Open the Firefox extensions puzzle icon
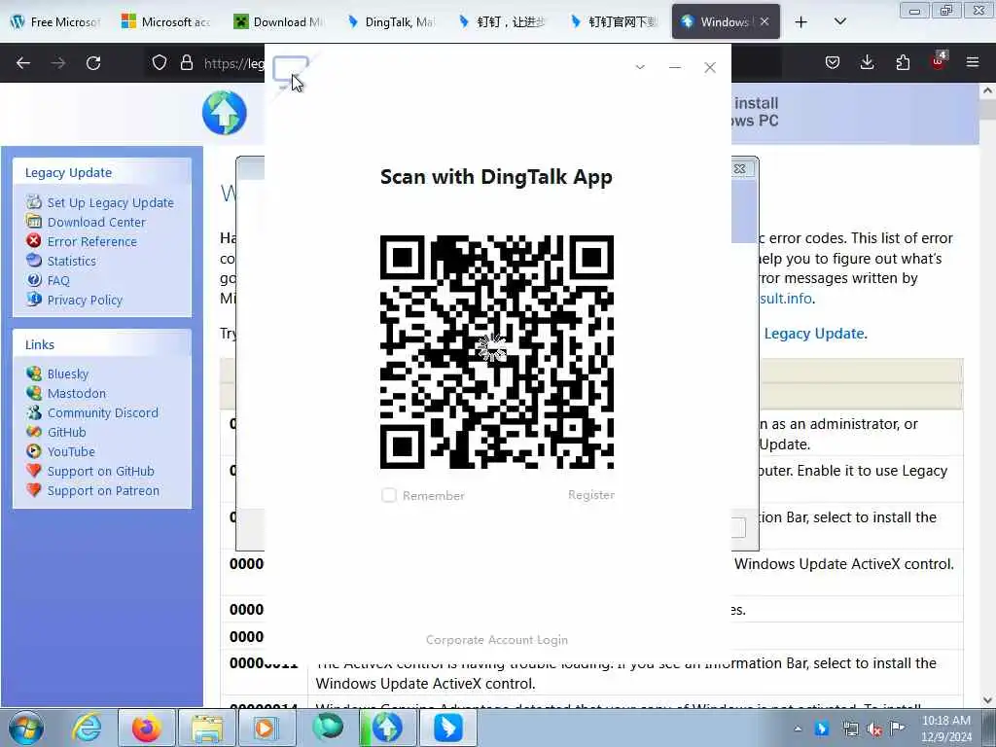996x747 pixels. point(903,62)
